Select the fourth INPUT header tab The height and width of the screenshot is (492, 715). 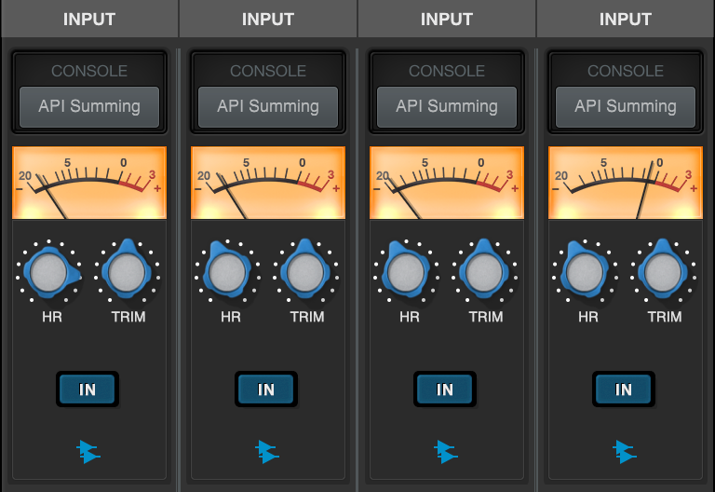(x=626, y=19)
